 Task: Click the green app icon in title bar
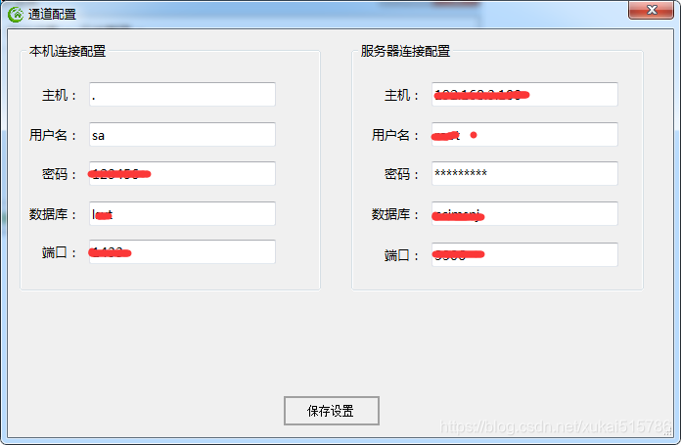click(x=16, y=15)
